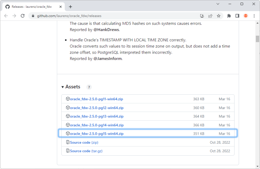Bookmark this page with star icon

pos(219,16)
